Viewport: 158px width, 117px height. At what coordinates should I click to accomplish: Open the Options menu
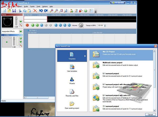click(x=45, y=6)
